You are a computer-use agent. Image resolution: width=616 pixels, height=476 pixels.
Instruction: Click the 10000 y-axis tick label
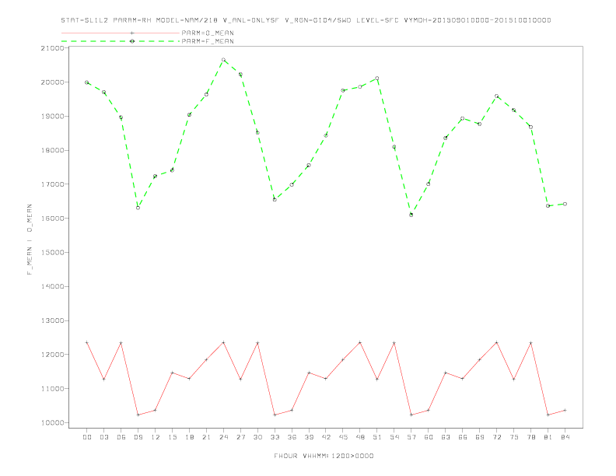click(52, 423)
